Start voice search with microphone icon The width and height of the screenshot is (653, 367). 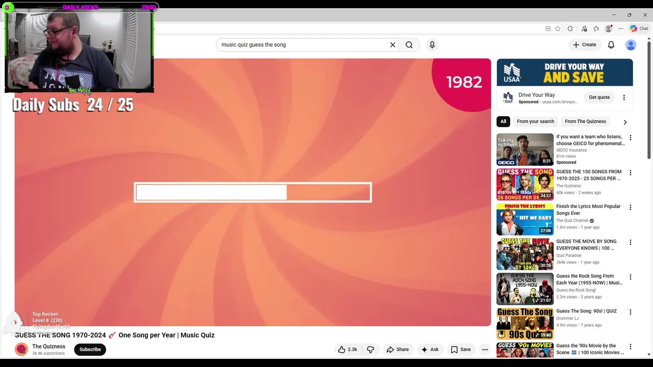[432, 45]
